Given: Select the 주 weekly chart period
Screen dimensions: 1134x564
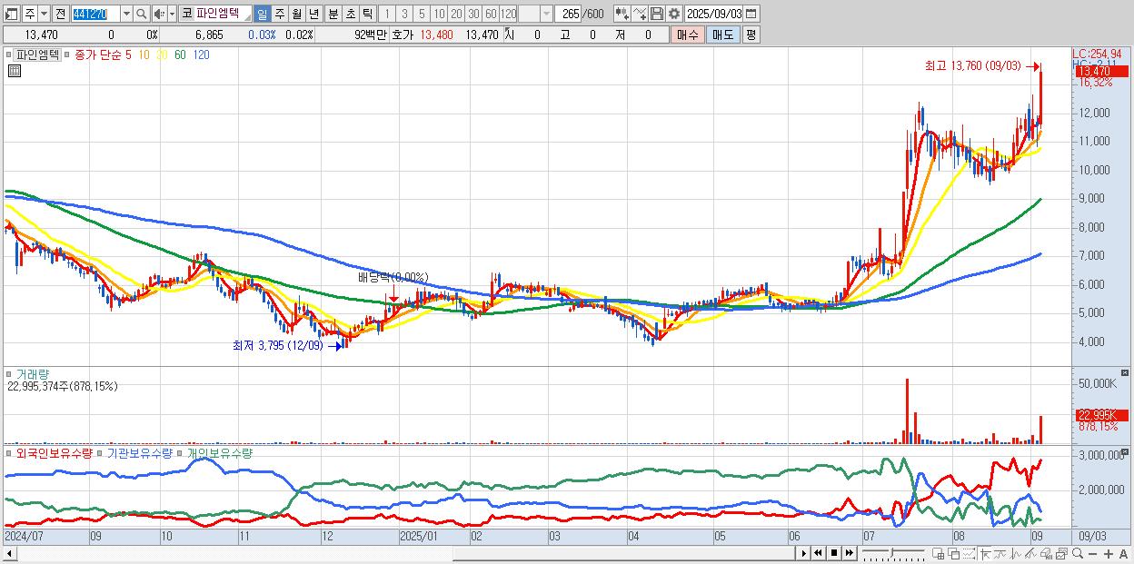Looking at the screenshot, I should click(x=279, y=15).
